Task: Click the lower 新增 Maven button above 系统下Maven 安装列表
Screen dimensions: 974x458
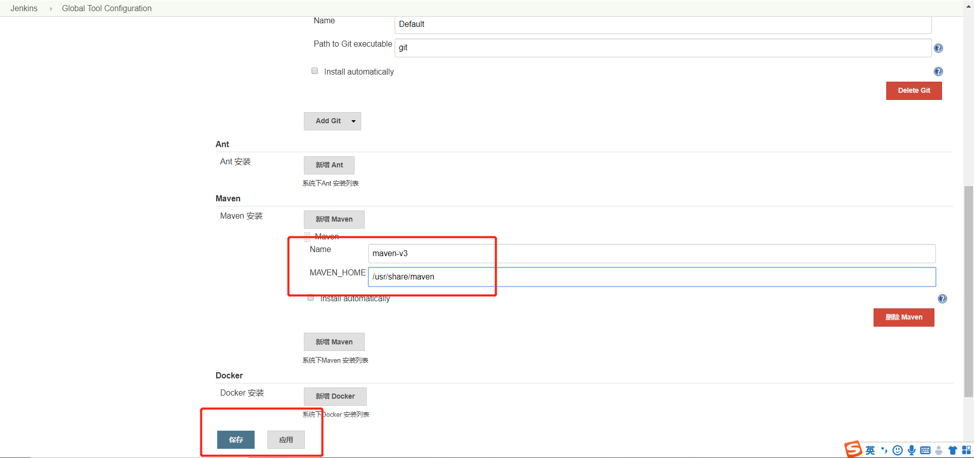Action: (x=334, y=342)
